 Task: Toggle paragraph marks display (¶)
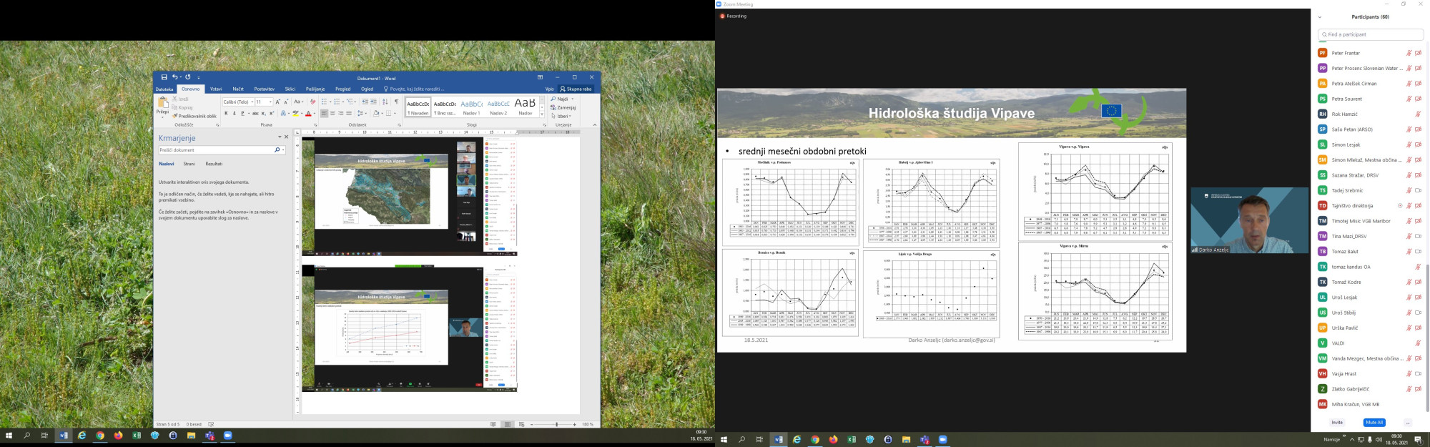[396, 102]
